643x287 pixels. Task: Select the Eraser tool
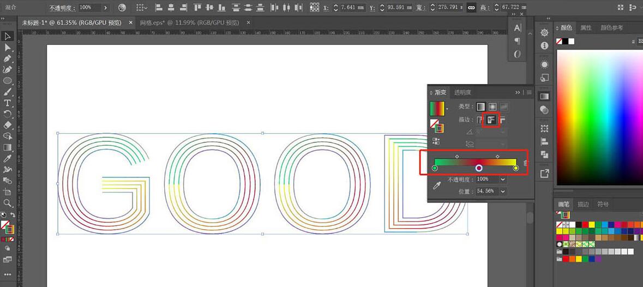point(7,125)
